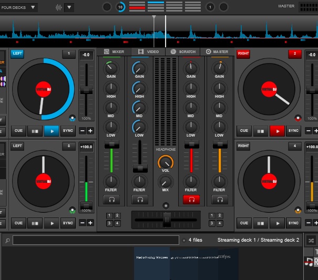
Task: Toggle LEFT assignment on deck 3
Action: click(17, 146)
